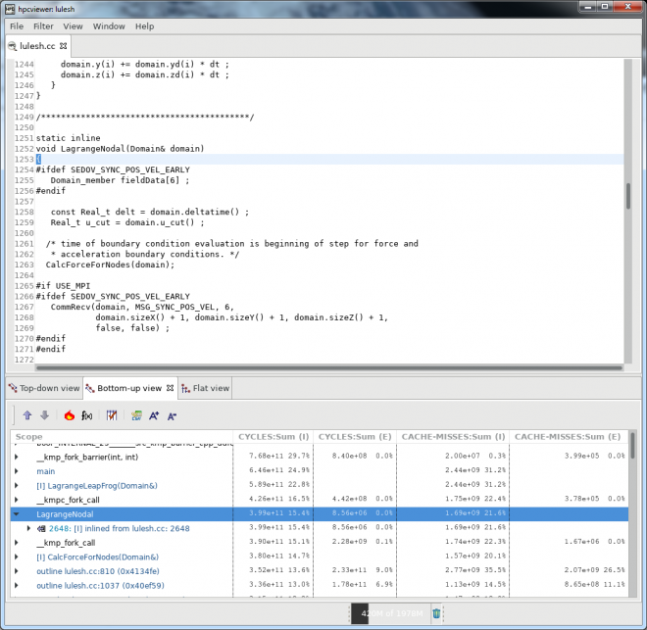The height and width of the screenshot is (630, 647).
Task: Switch to the Flat view tab
Action: pyautogui.click(x=205, y=388)
